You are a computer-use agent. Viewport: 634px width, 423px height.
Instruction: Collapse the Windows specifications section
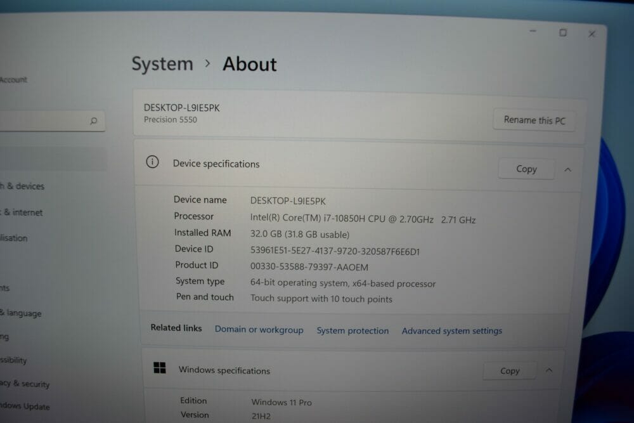pos(548,370)
